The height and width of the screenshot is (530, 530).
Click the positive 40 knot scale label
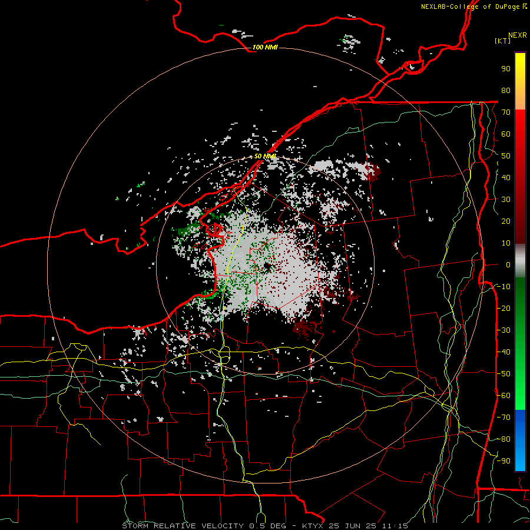[506, 178]
